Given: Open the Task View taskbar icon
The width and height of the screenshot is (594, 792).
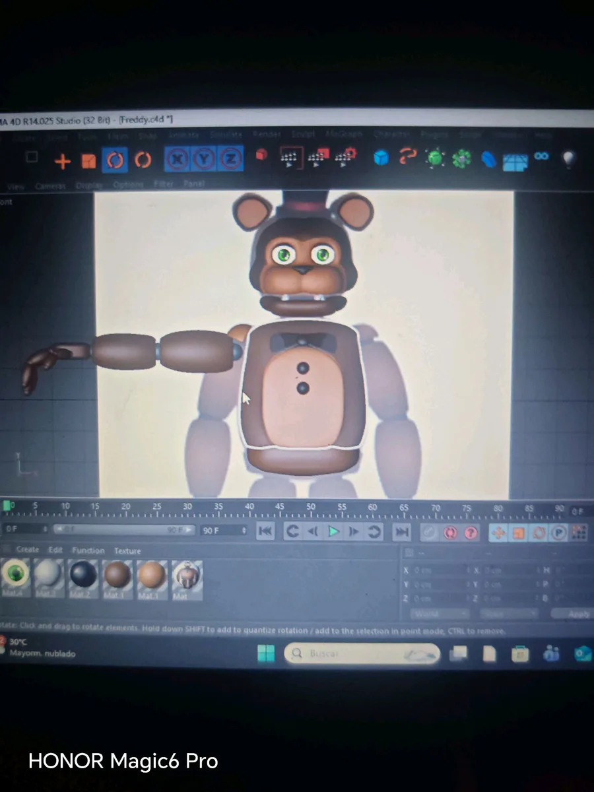Looking at the screenshot, I should point(459,653).
